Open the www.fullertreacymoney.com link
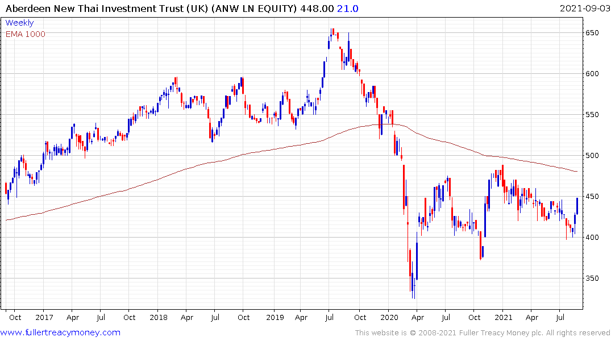Image resolution: width=611 pixels, height=341 pixels. (x=60, y=332)
